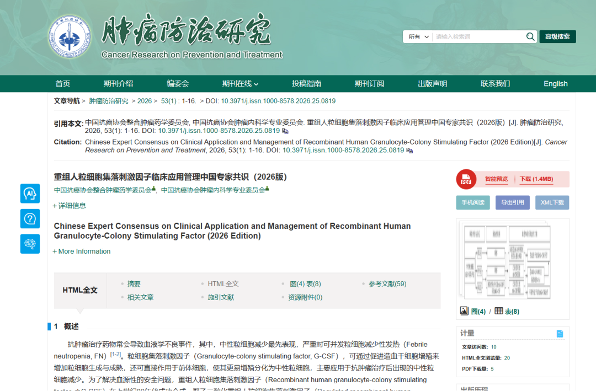Image resolution: width=596 pixels, height=391 pixels.
Task: Click the journal title 肿瘤防治研究 banner
Action: (x=187, y=30)
